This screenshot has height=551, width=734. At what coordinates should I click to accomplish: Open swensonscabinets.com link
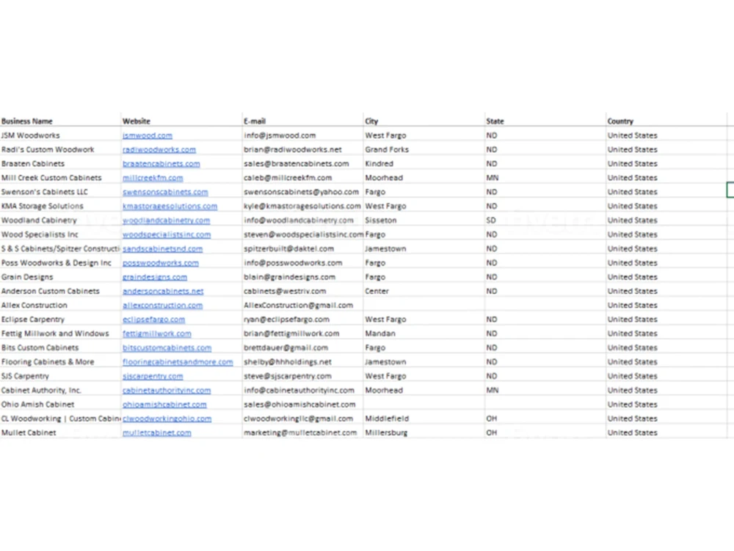[165, 192]
